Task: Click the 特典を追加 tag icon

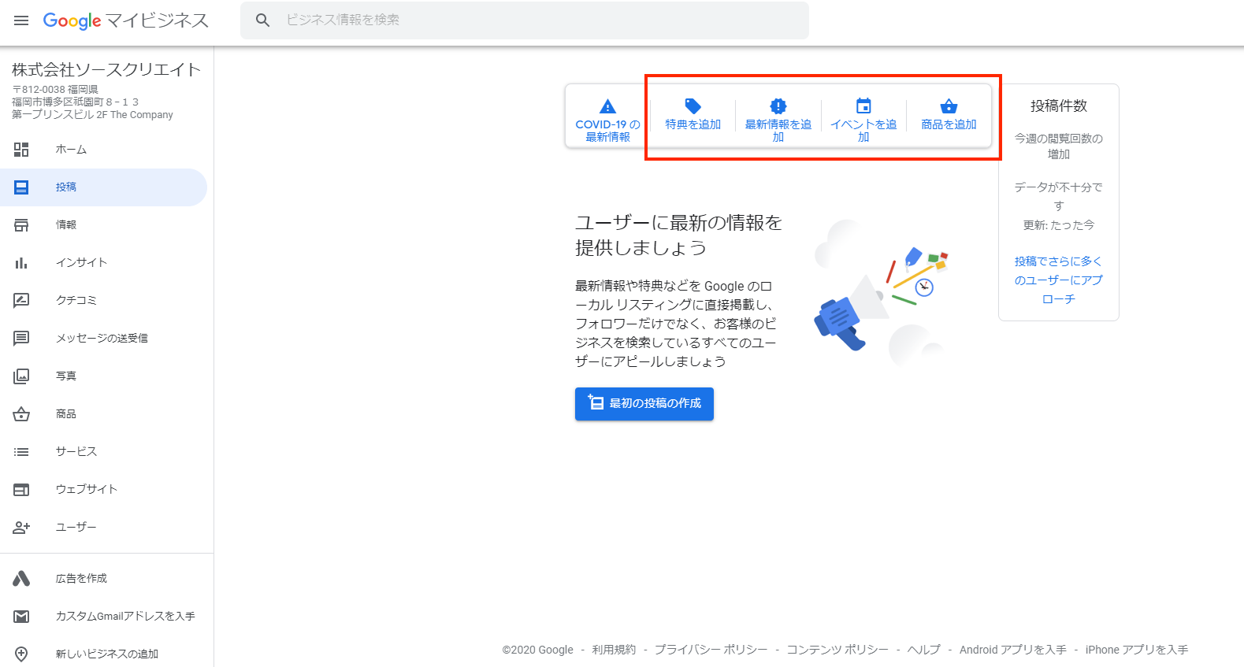Action: click(x=693, y=106)
